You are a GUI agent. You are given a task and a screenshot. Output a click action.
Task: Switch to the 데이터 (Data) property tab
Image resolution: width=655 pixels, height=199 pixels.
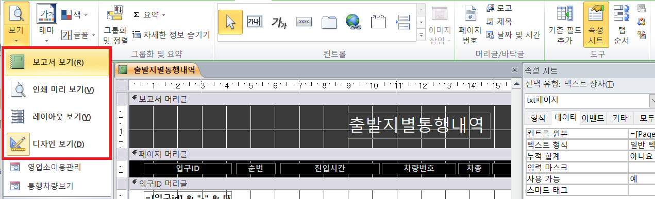565,118
